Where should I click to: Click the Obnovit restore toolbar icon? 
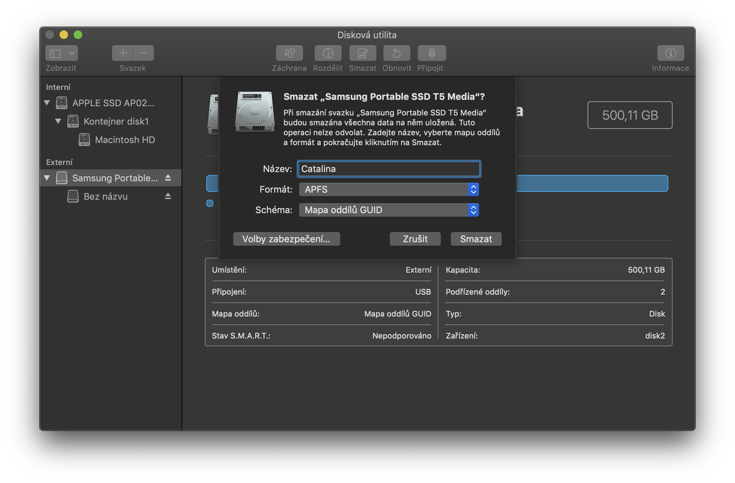coord(397,53)
